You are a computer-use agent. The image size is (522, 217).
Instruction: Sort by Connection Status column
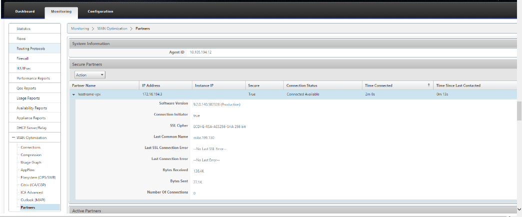[323, 85]
